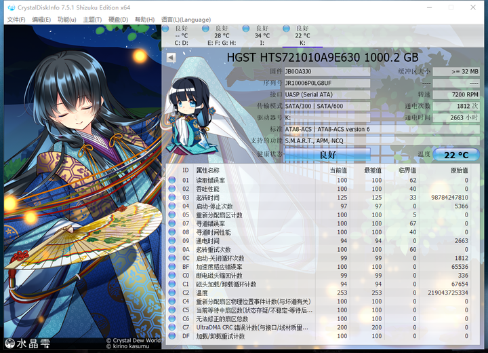Select the E: F: G: H: disk tab

[x=221, y=35]
